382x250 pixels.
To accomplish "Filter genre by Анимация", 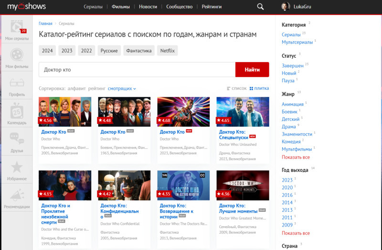I will coord(293,104).
